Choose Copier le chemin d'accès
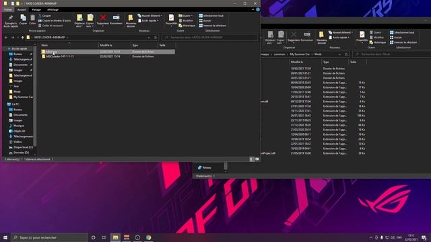Viewport: 431px width, 242px height. 55,21
